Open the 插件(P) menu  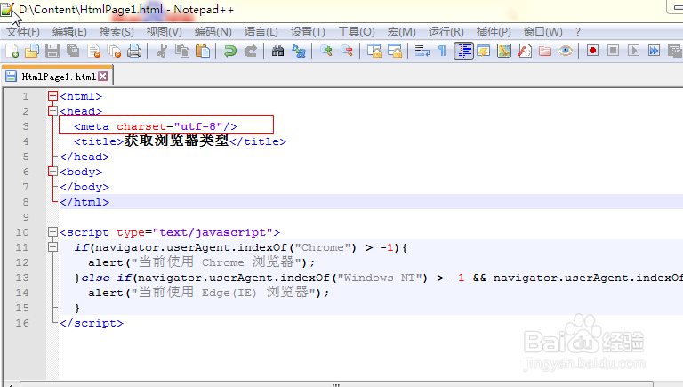493,32
